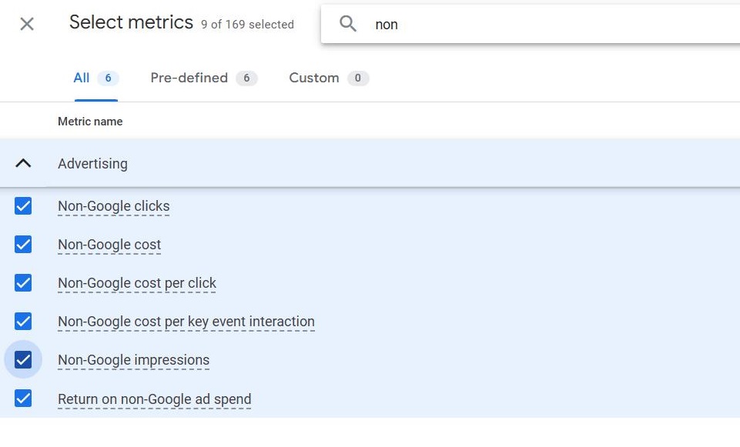Click the Return on non-Google ad spend label

[154, 399]
